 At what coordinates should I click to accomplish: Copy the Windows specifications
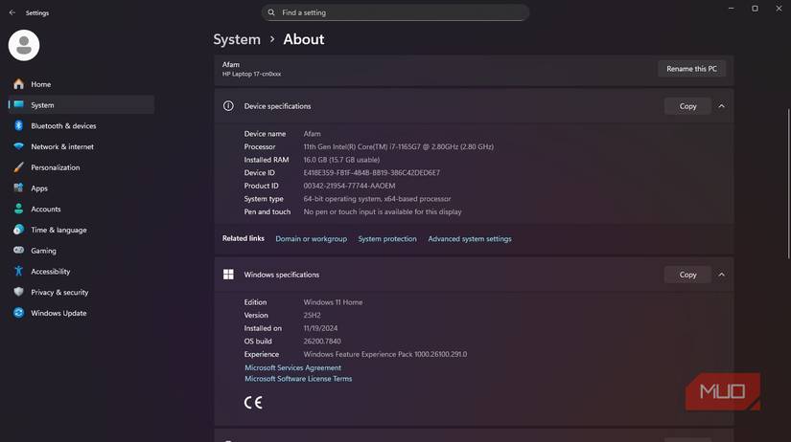[x=687, y=275]
